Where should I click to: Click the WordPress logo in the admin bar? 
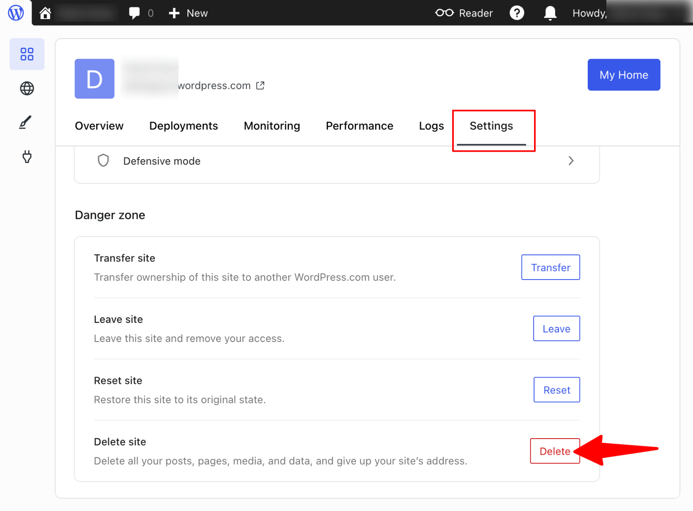(16, 13)
